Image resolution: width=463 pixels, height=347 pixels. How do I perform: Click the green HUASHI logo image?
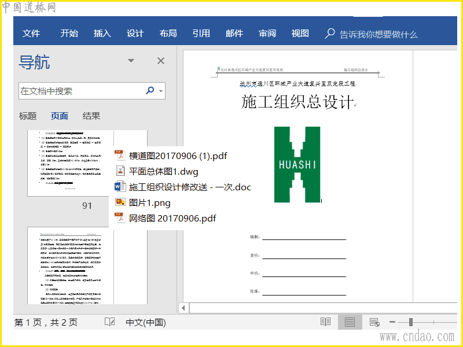pyautogui.click(x=297, y=165)
